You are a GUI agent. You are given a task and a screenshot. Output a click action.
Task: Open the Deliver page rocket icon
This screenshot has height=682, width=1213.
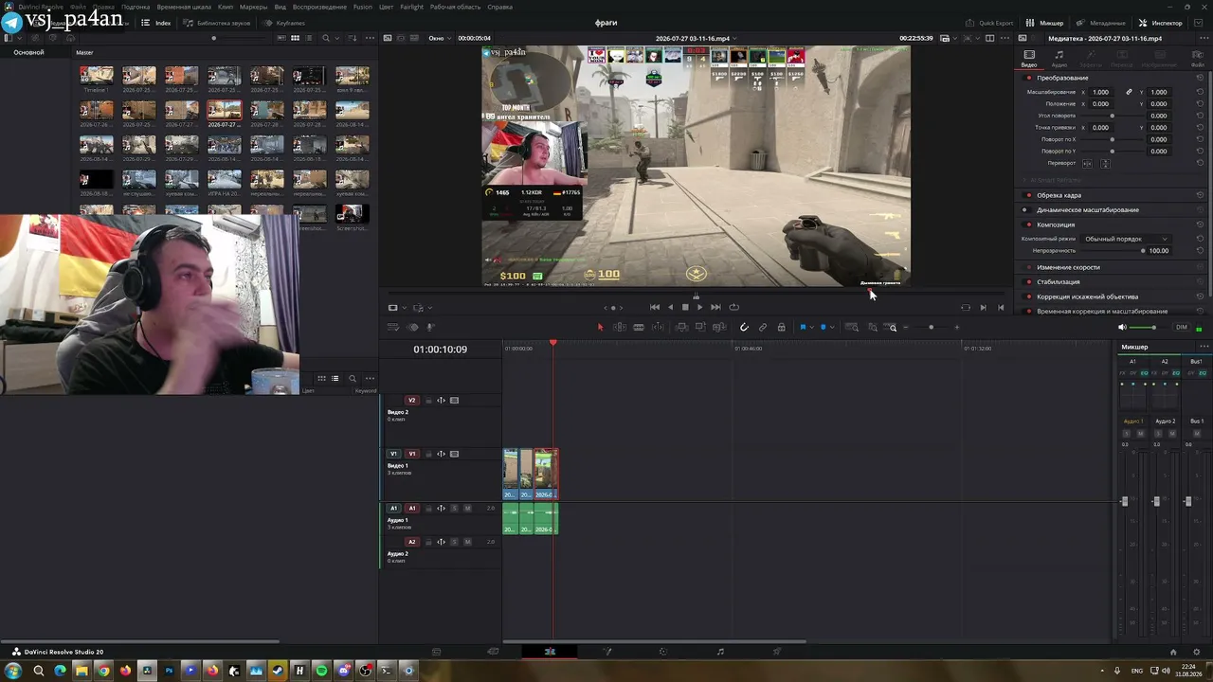[777, 652]
